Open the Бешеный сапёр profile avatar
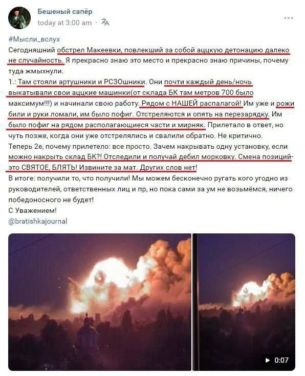 point(19,18)
